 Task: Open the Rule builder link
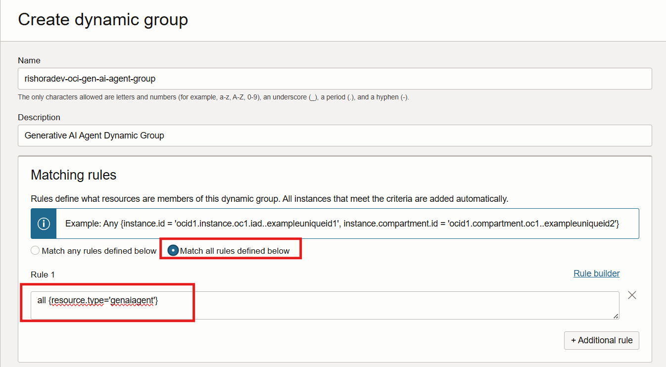pos(596,274)
